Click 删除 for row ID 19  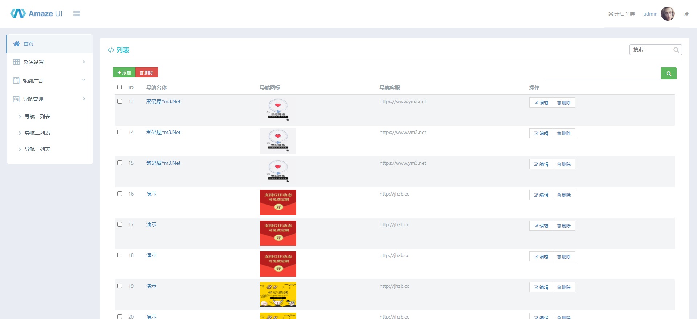click(564, 287)
